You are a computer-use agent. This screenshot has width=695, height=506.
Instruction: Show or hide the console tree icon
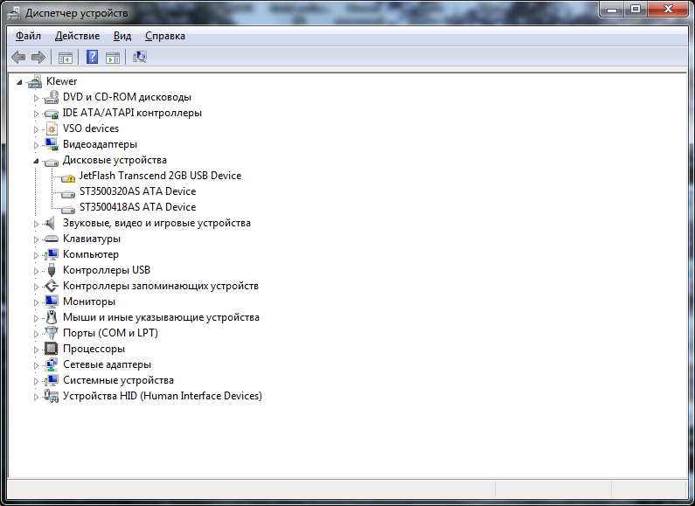(66, 57)
